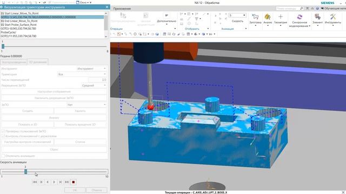Open Обучающие материалы link in title bar
This screenshot has height=194, width=346.
pyautogui.click(x=333, y=9)
